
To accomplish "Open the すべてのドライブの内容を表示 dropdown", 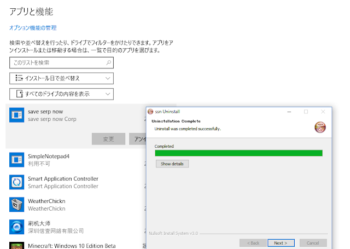I will 61,94.
